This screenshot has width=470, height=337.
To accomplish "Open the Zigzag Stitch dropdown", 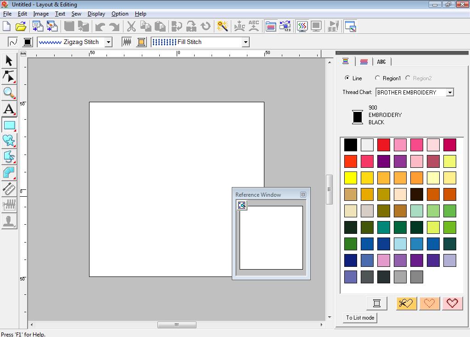I will pos(109,42).
